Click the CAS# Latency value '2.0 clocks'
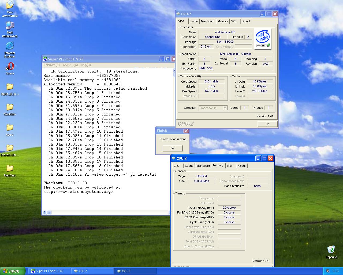This screenshot has height=275, width=343. (229, 208)
